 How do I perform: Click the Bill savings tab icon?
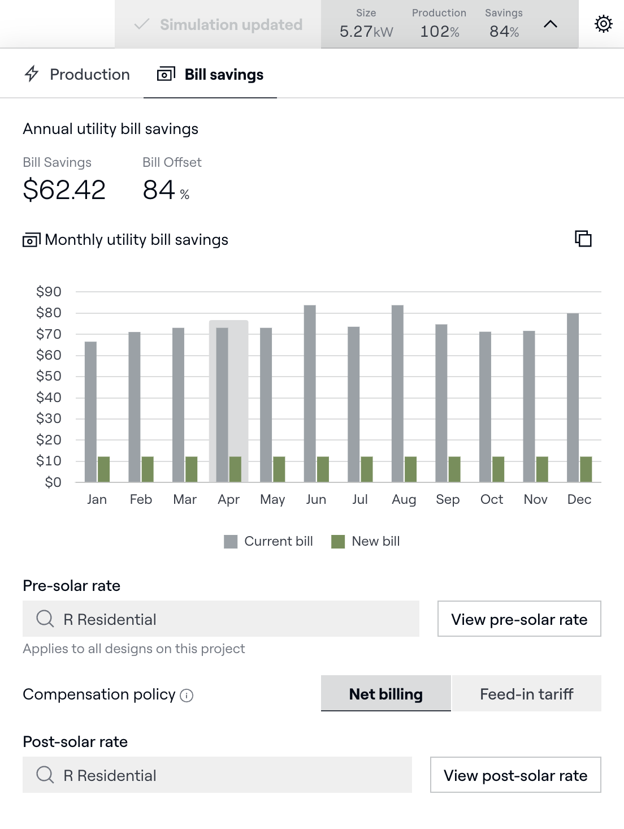[166, 74]
